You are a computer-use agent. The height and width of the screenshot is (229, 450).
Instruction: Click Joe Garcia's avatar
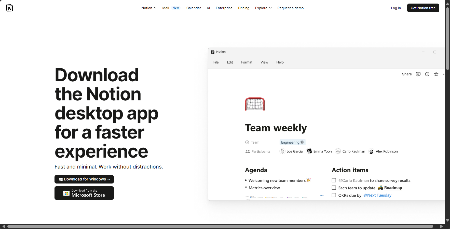[x=282, y=151]
